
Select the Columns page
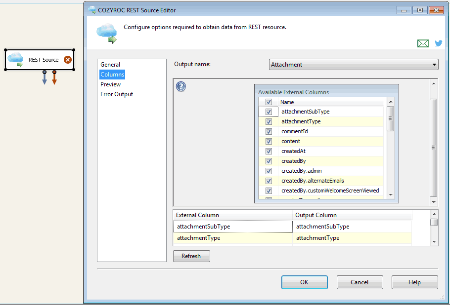(x=112, y=75)
